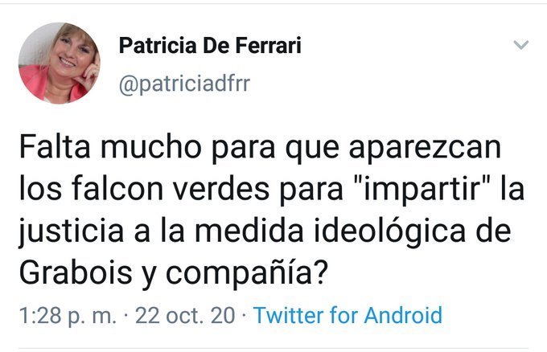This screenshot has width=547, height=352.
Task: Click the 1:28 p. m. timestamp
Action: tap(68, 315)
